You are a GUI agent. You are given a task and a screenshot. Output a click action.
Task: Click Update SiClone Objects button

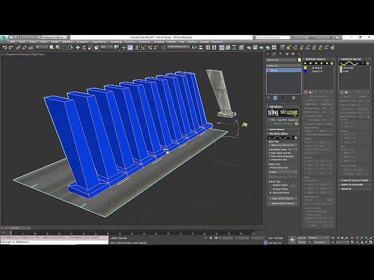click(x=283, y=204)
